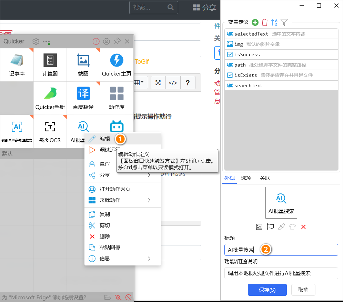
Task: Select 删除 in context menu
Action: pos(123,236)
